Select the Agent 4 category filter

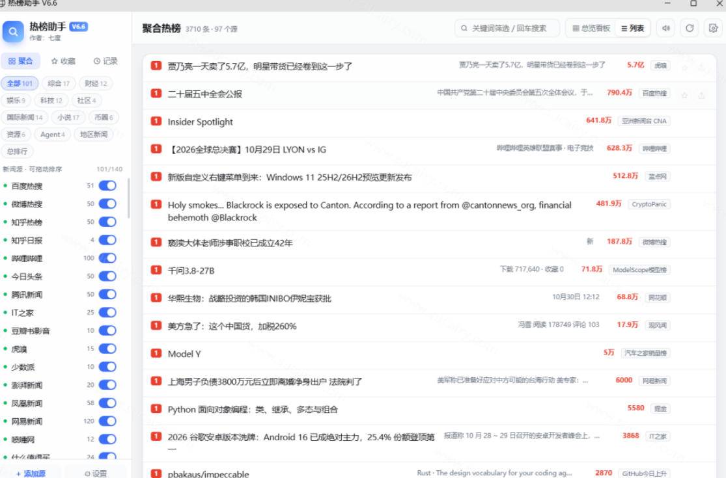(x=52, y=135)
